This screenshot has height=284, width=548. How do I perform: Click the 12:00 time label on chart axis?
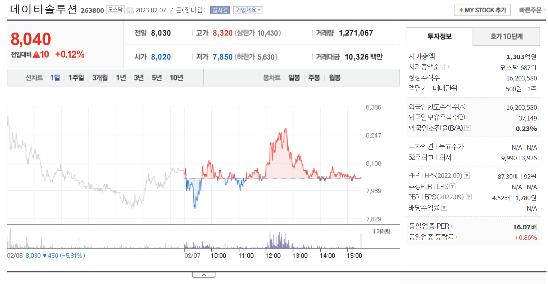pos(273,256)
